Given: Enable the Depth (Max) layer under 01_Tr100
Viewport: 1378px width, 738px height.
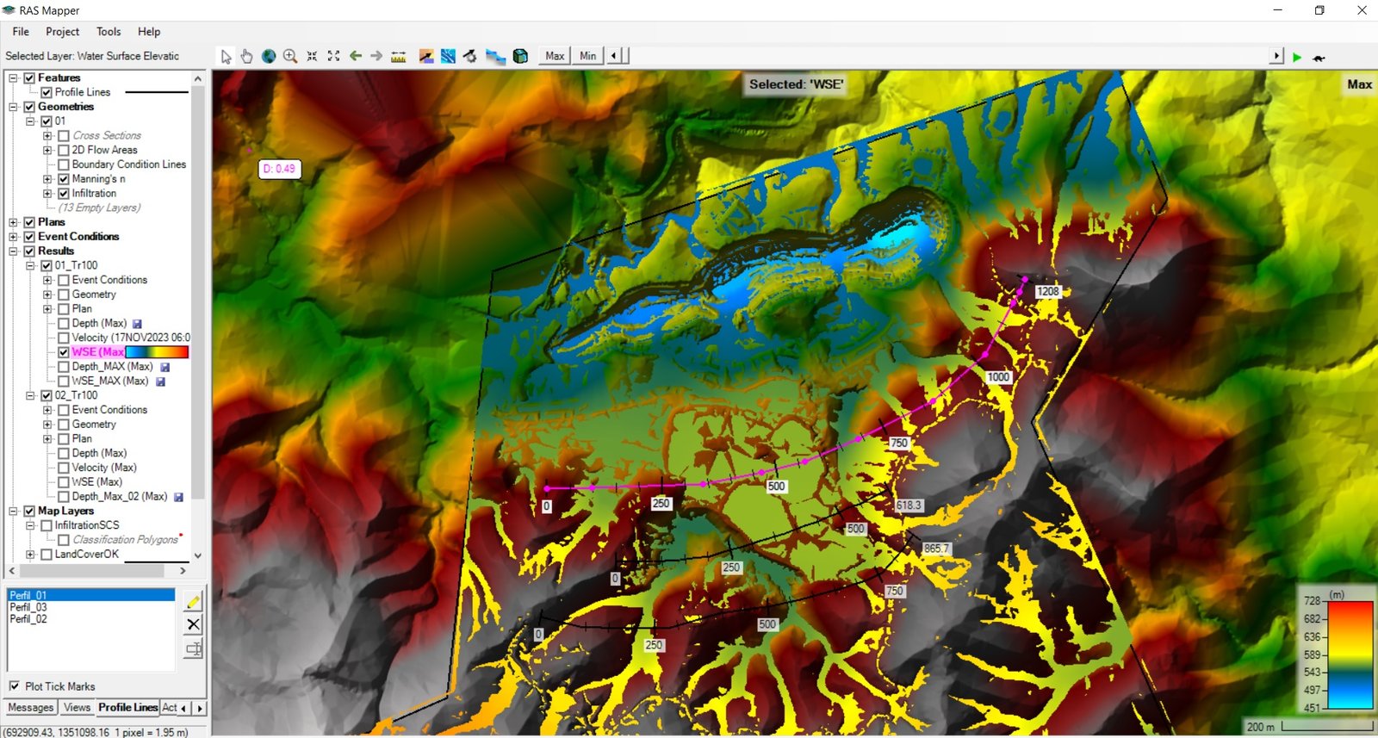Looking at the screenshot, I should 64,324.
